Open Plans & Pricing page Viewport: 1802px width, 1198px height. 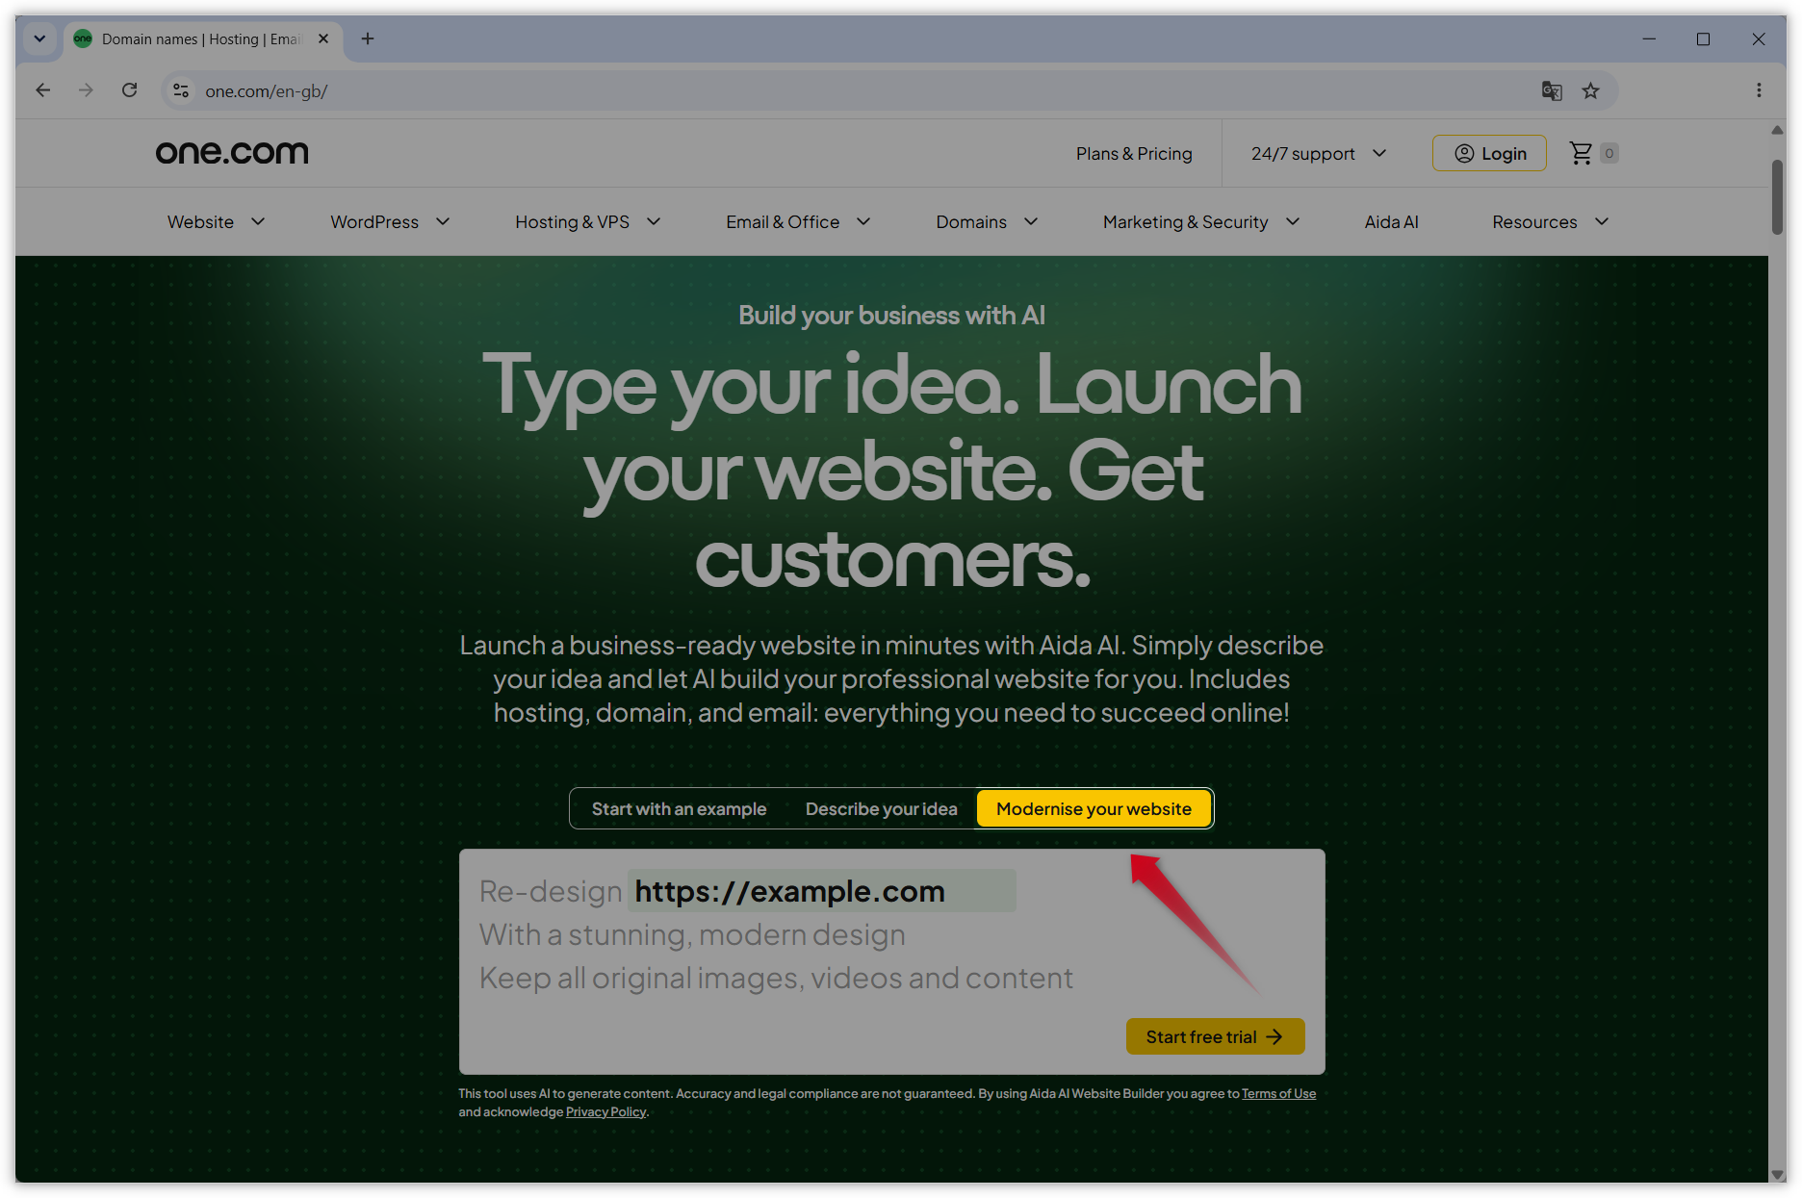tap(1134, 154)
